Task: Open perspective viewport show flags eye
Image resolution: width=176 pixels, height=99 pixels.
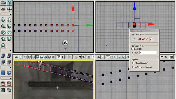Action: click(x=84, y=57)
